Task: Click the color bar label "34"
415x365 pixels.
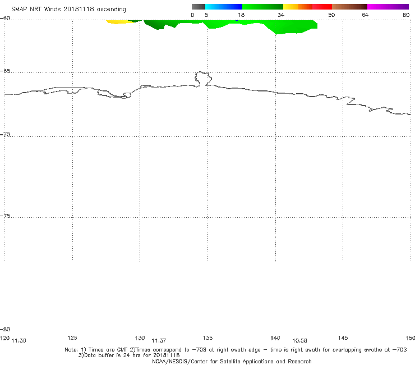Action: [x=281, y=15]
